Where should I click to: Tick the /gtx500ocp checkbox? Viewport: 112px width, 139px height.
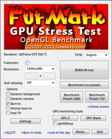(x=55, y=124)
